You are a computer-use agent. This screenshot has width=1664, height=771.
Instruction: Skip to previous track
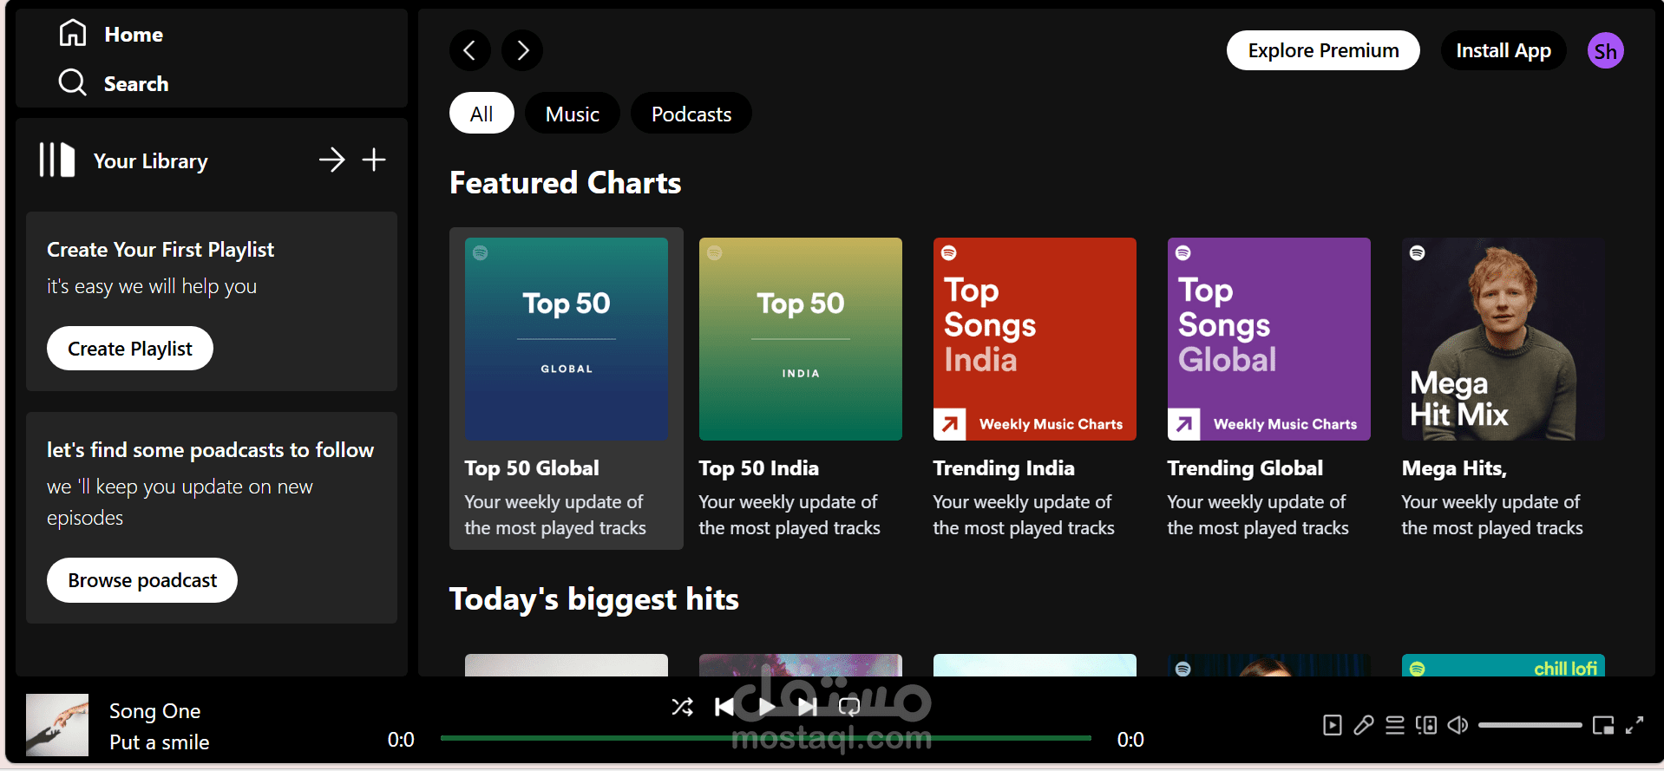[x=724, y=707]
